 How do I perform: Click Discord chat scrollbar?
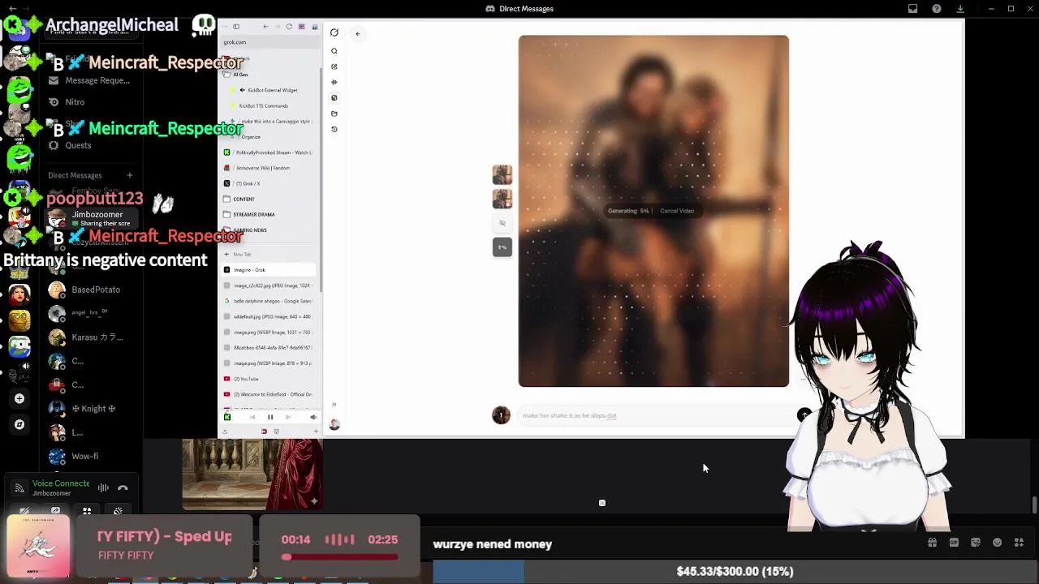coord(1034,505)
